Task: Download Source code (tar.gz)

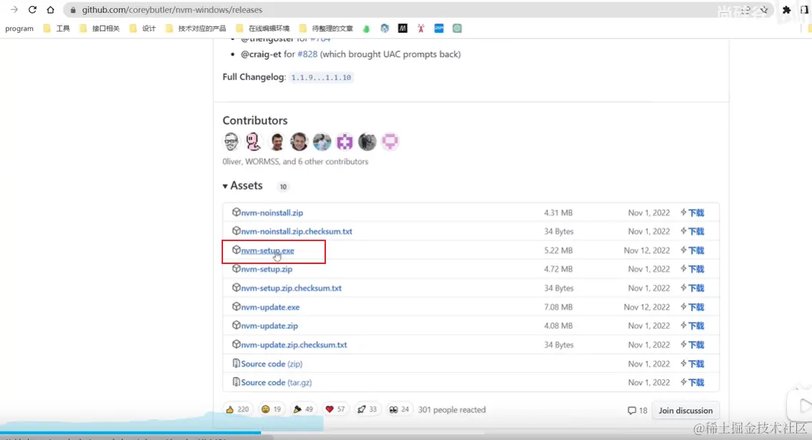Action: point(276,383)
